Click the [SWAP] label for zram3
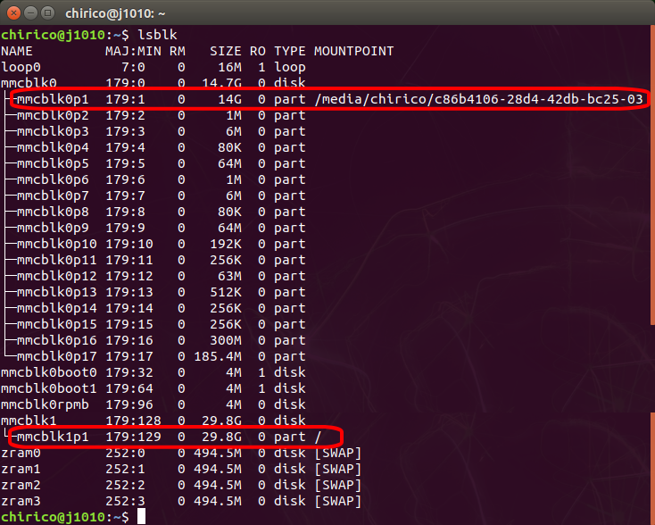Screen dimensions: 655x525 pyautogui.click(x=337, y=501)
